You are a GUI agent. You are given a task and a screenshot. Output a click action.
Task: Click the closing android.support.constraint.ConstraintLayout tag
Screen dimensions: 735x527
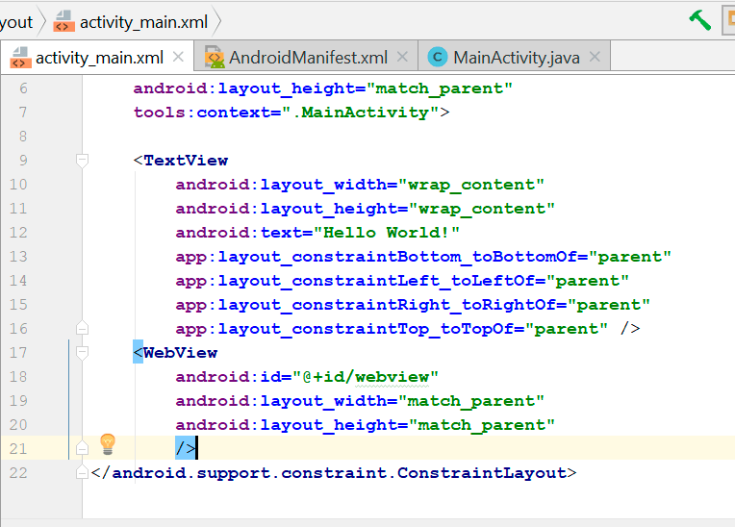(334, 473)
